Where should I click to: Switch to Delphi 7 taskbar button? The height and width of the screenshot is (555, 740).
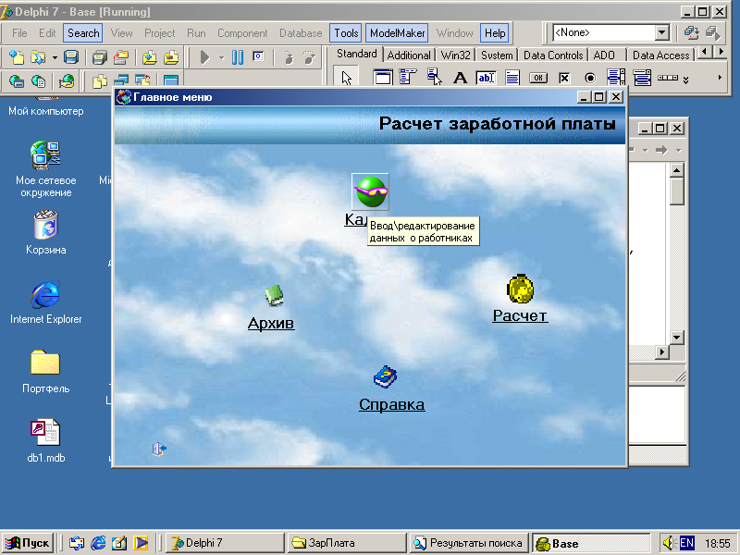pyautogui.click(x=225, y=543)
